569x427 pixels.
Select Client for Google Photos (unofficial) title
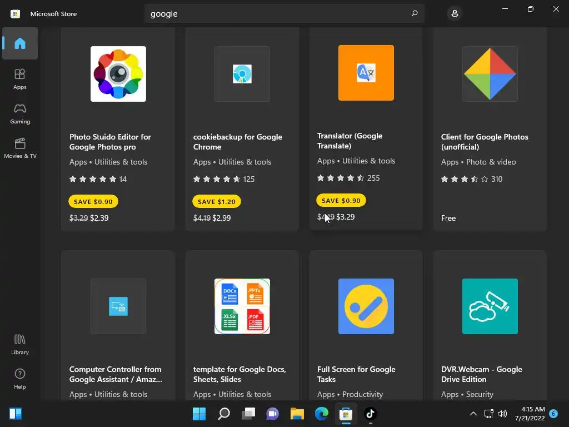(x=485, y=142)
